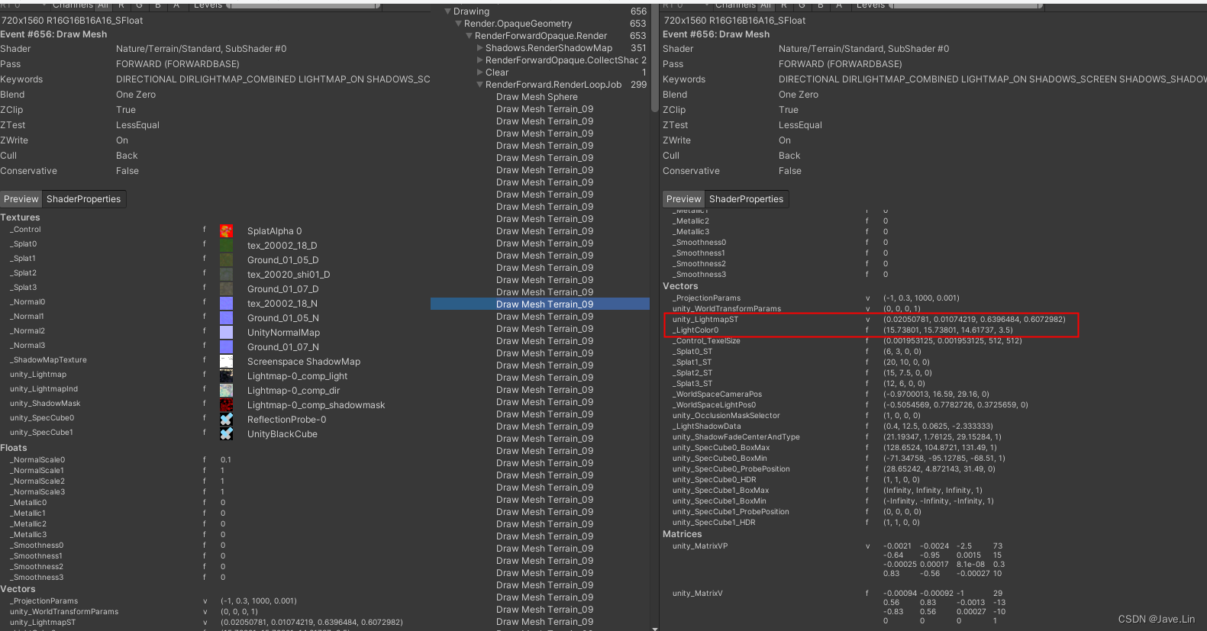Select the Ground_01_05_D texture thumbnail
The width and height of the screenshot is (1207, 631).
[227, 260]
